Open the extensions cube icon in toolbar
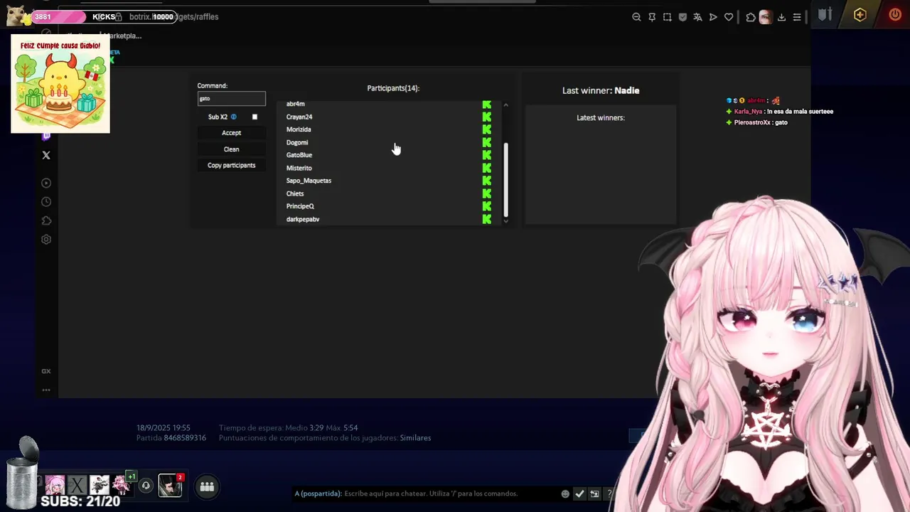910x512 pixels. pyautogui.click(x=751, y=17)
